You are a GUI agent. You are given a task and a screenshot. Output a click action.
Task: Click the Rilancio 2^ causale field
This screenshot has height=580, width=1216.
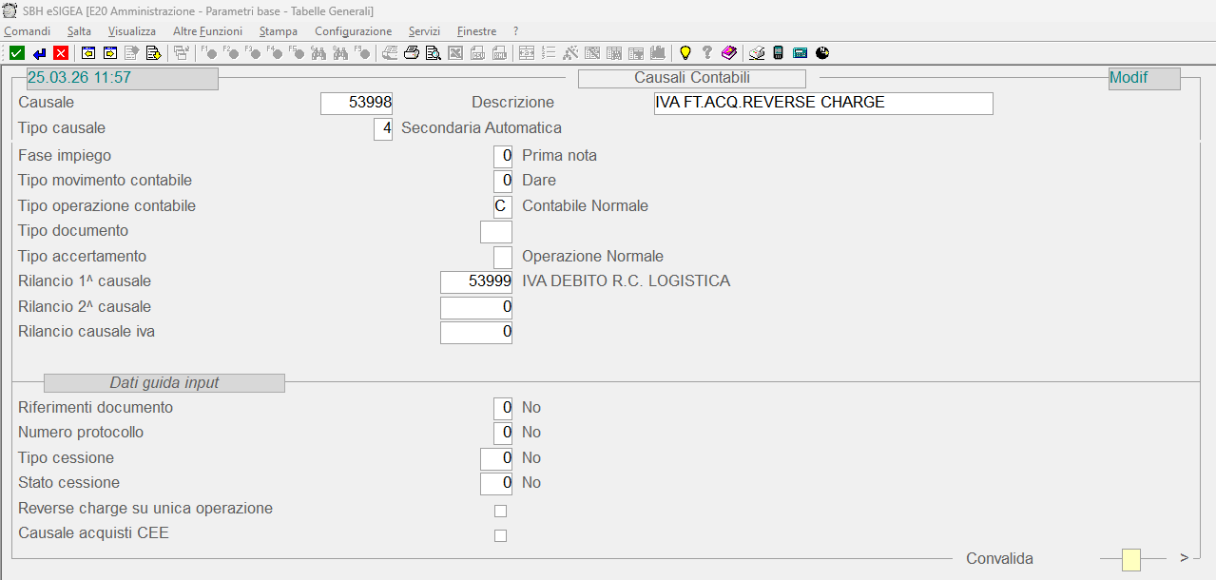coord(476,307)
